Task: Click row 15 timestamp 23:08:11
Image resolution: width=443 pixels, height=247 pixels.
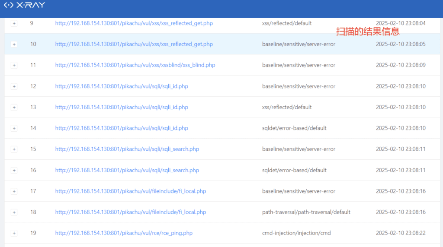Action: click(401, 149)
